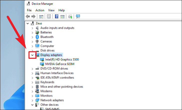
Task: Click the Modems icon
Action: [37, 91]
